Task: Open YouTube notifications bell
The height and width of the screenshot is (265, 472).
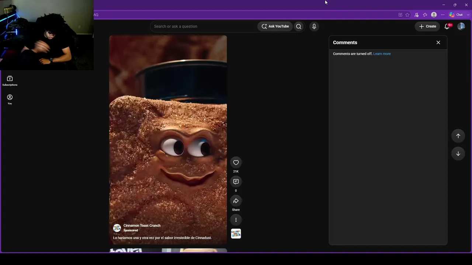Action: (x=448, y=26)
